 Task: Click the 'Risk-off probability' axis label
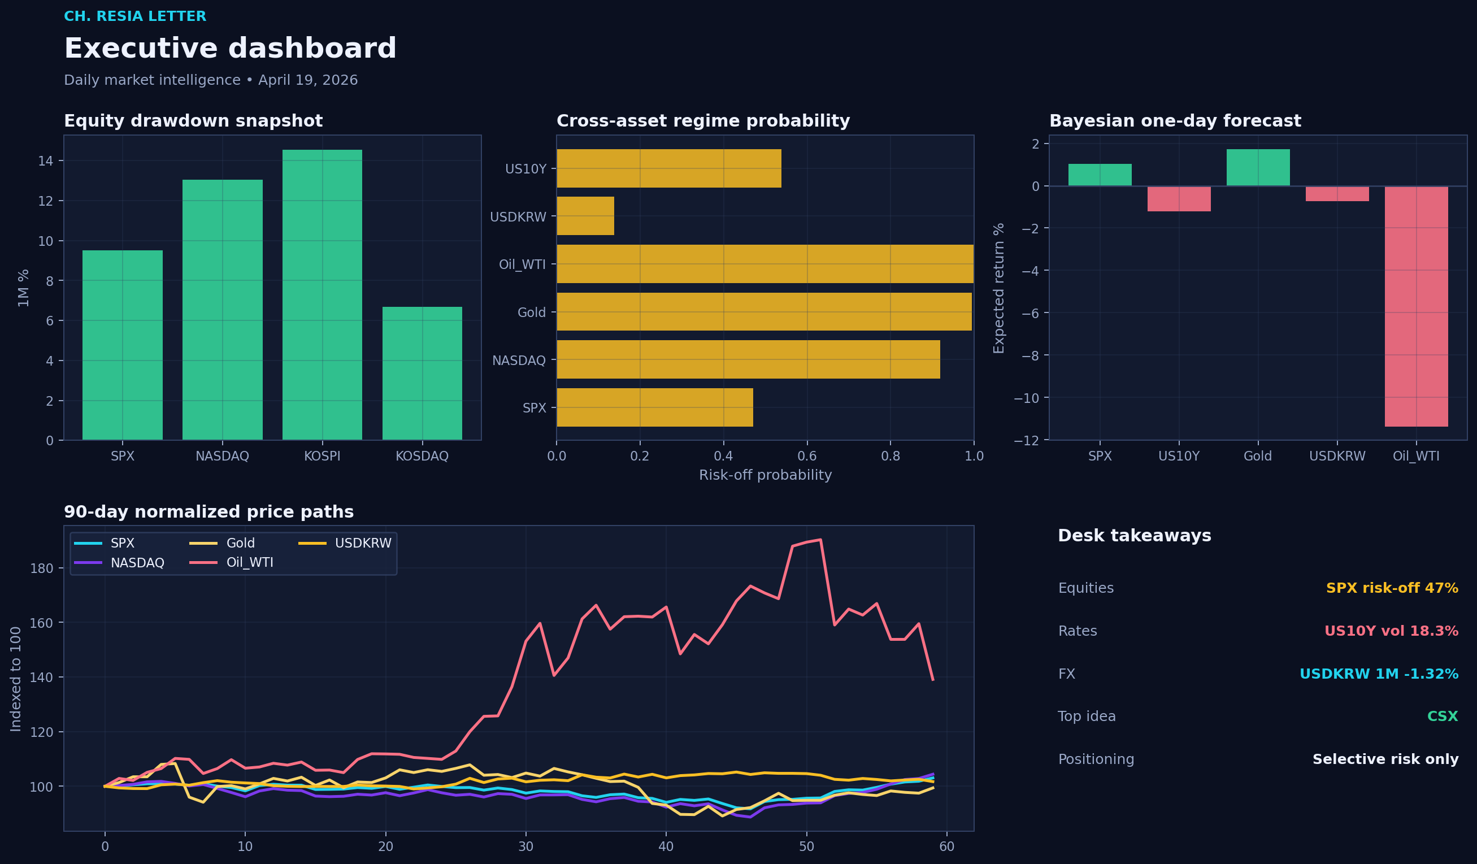(766, 475)
